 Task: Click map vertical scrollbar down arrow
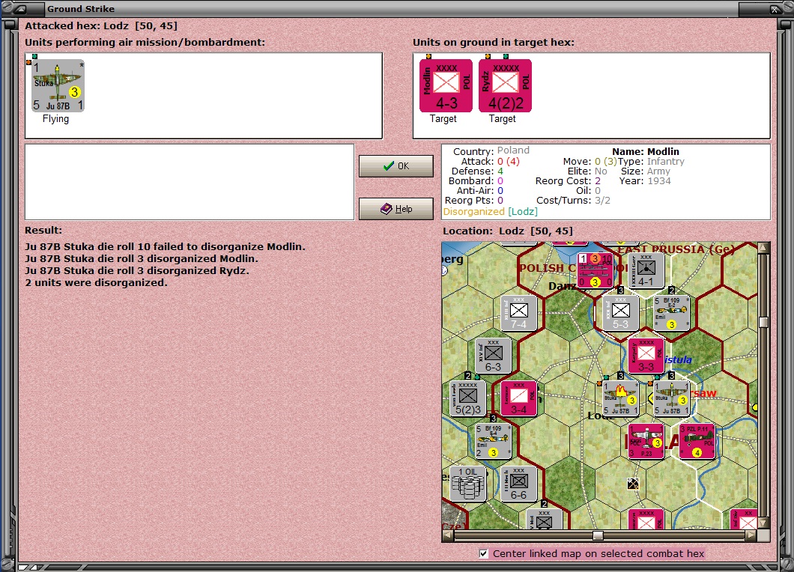click(x=763, y=523)
